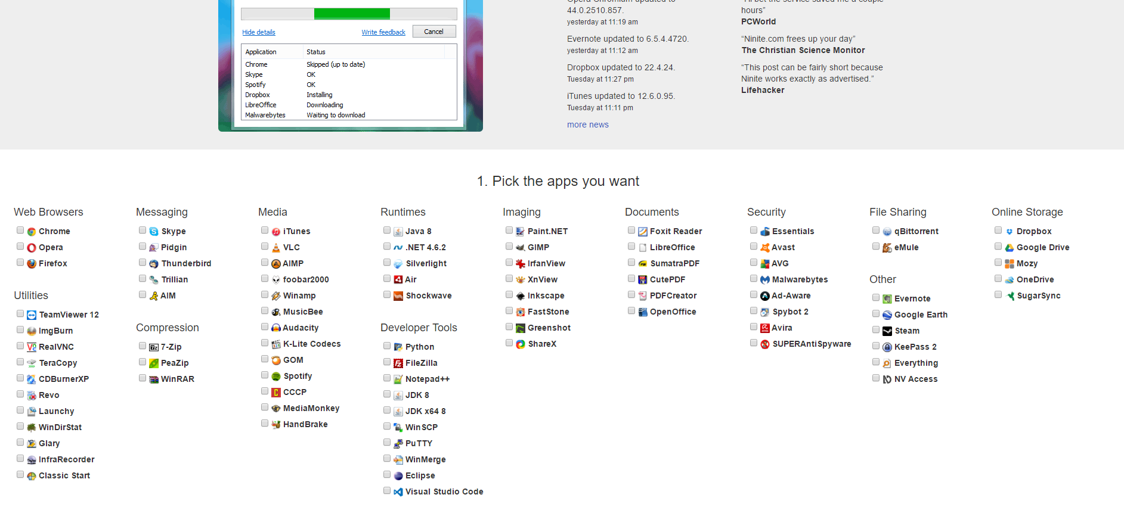This screenshot has height=507, width=1124.
Task: Click the Google Earth icon
Action: click(x=887, y=315)
